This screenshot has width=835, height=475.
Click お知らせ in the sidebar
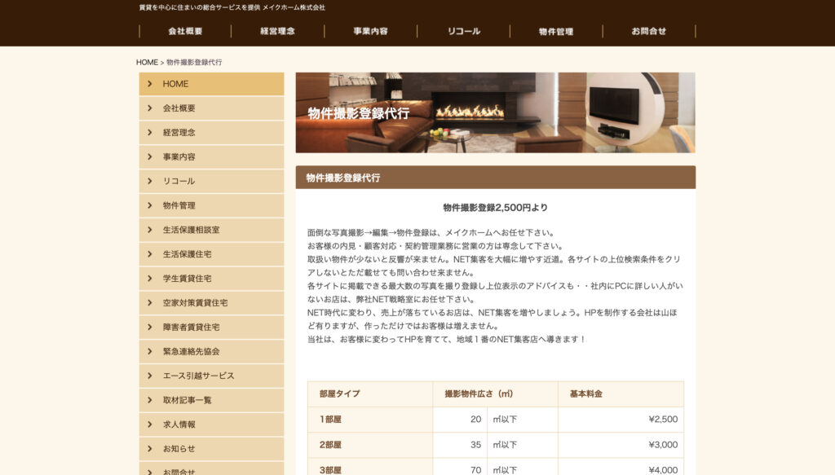pos(179,449)
